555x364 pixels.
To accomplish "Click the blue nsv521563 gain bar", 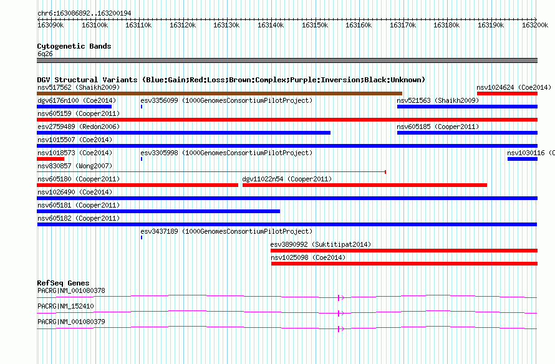I will click(467, 107).
